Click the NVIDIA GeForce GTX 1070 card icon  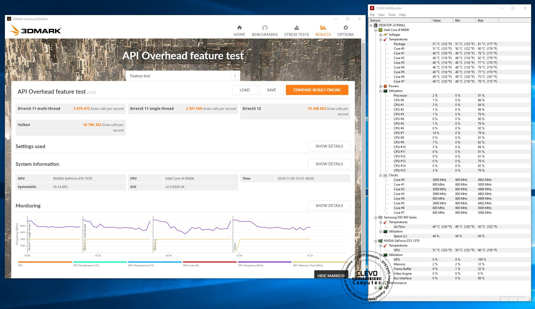pos(380,241)
